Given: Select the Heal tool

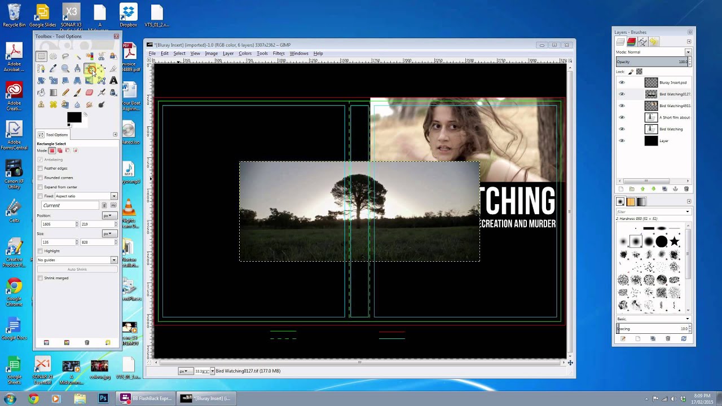Looking at the screenshot, I should (x=53, y=104).
